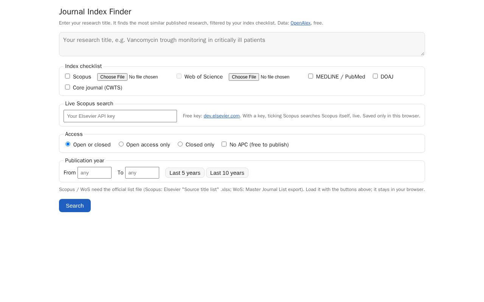Click the Index checklist legend
This screenshot has height=302, width=484.
point(84,66)
